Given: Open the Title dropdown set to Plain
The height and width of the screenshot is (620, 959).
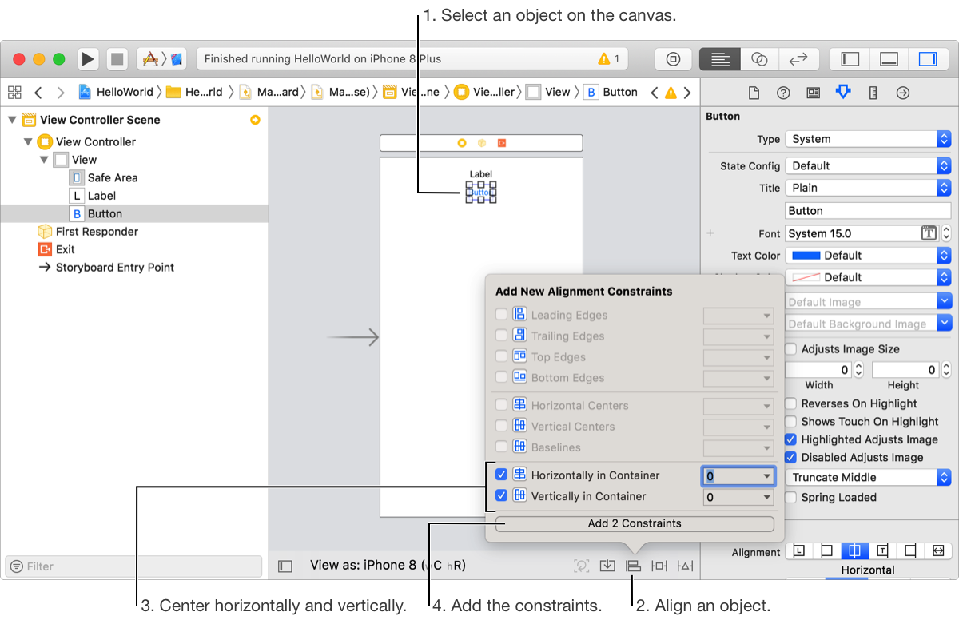Looking at the screenshot, I should tap(868, 188).
